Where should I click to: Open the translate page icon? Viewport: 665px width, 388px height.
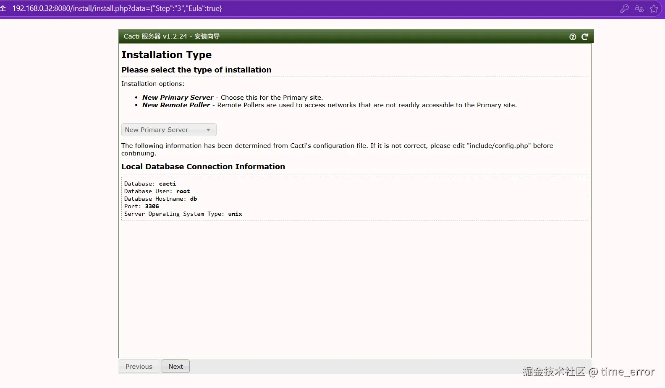click(639, 8)
